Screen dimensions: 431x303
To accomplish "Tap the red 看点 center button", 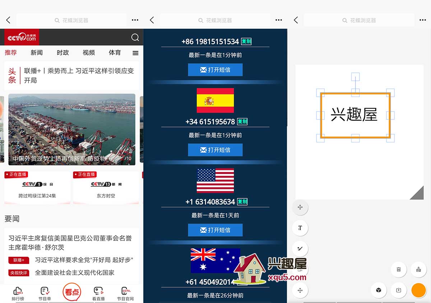I will pos(71,292).
